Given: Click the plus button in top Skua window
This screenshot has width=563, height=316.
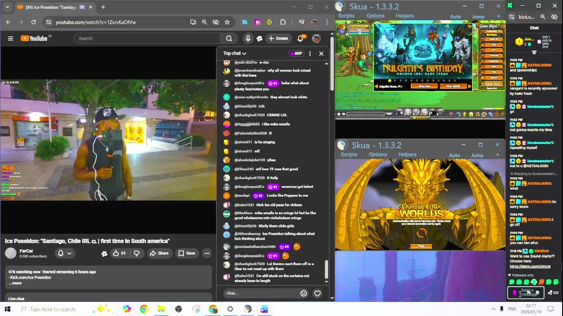Looking at the screenshot, I should pyautogui.click(x=498, y=16).
